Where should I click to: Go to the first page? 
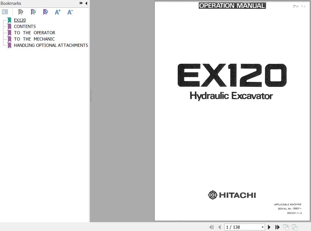[212, 227]
